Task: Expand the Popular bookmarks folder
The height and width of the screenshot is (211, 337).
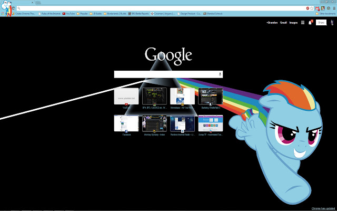Action: [82, 14]
